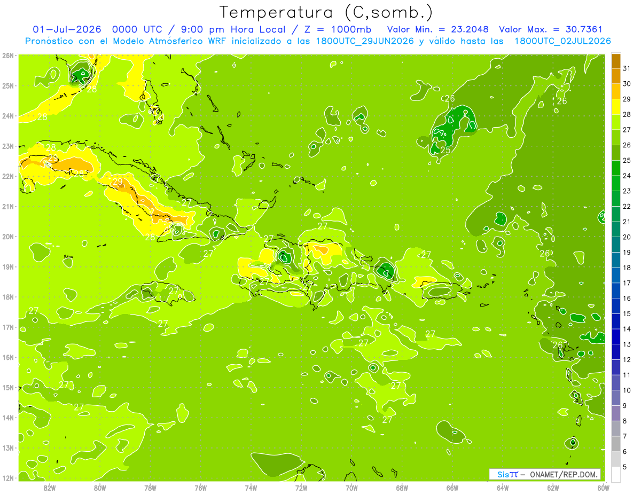Pick the gray swatch between 6 and 7

[616, 444]
